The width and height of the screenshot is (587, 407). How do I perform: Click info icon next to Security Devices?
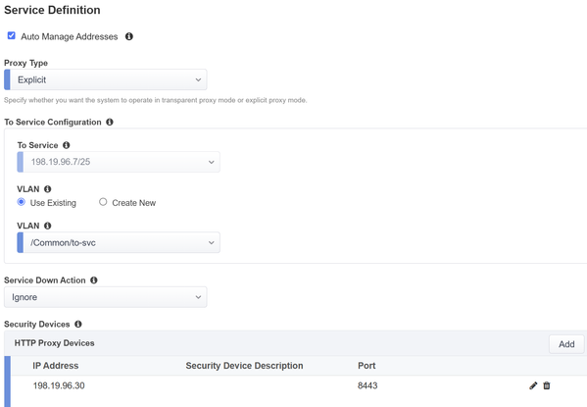(x=77, y=324)
